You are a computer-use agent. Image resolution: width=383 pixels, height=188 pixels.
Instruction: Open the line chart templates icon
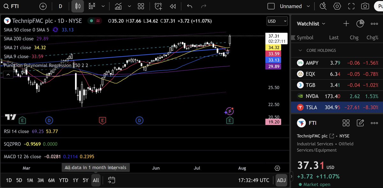click(x=118, y=6)
